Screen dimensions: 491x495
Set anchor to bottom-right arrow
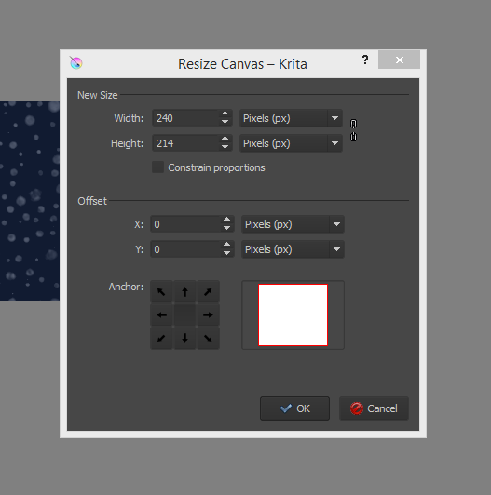pyautogui.click(x=208, y=338)
